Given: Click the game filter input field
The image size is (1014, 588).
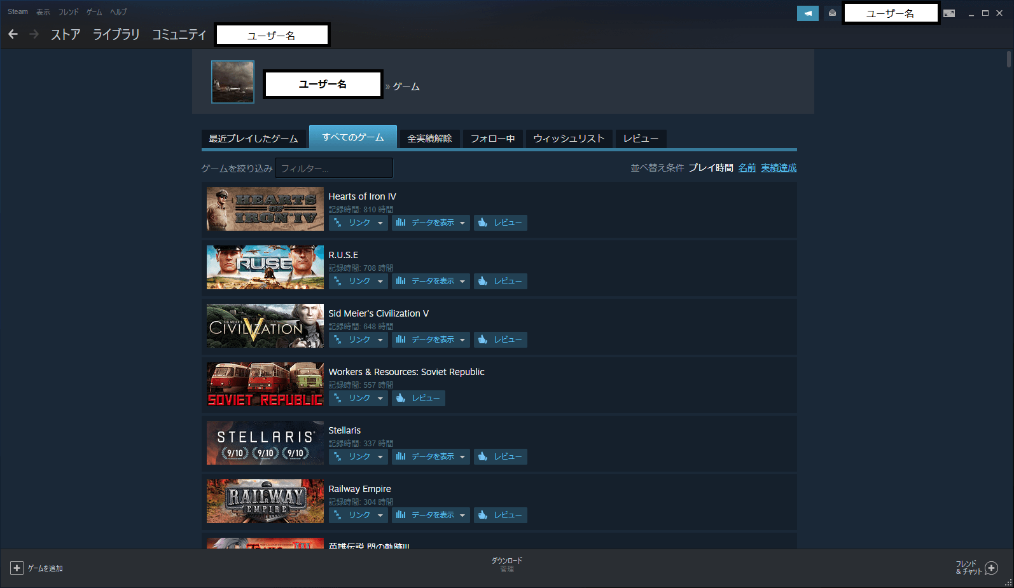Looking at the screenshot, I should (x=334, y=168).
